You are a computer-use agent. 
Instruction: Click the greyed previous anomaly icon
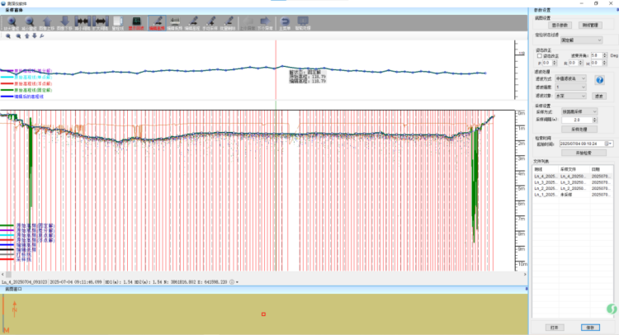tap(248, 23)
